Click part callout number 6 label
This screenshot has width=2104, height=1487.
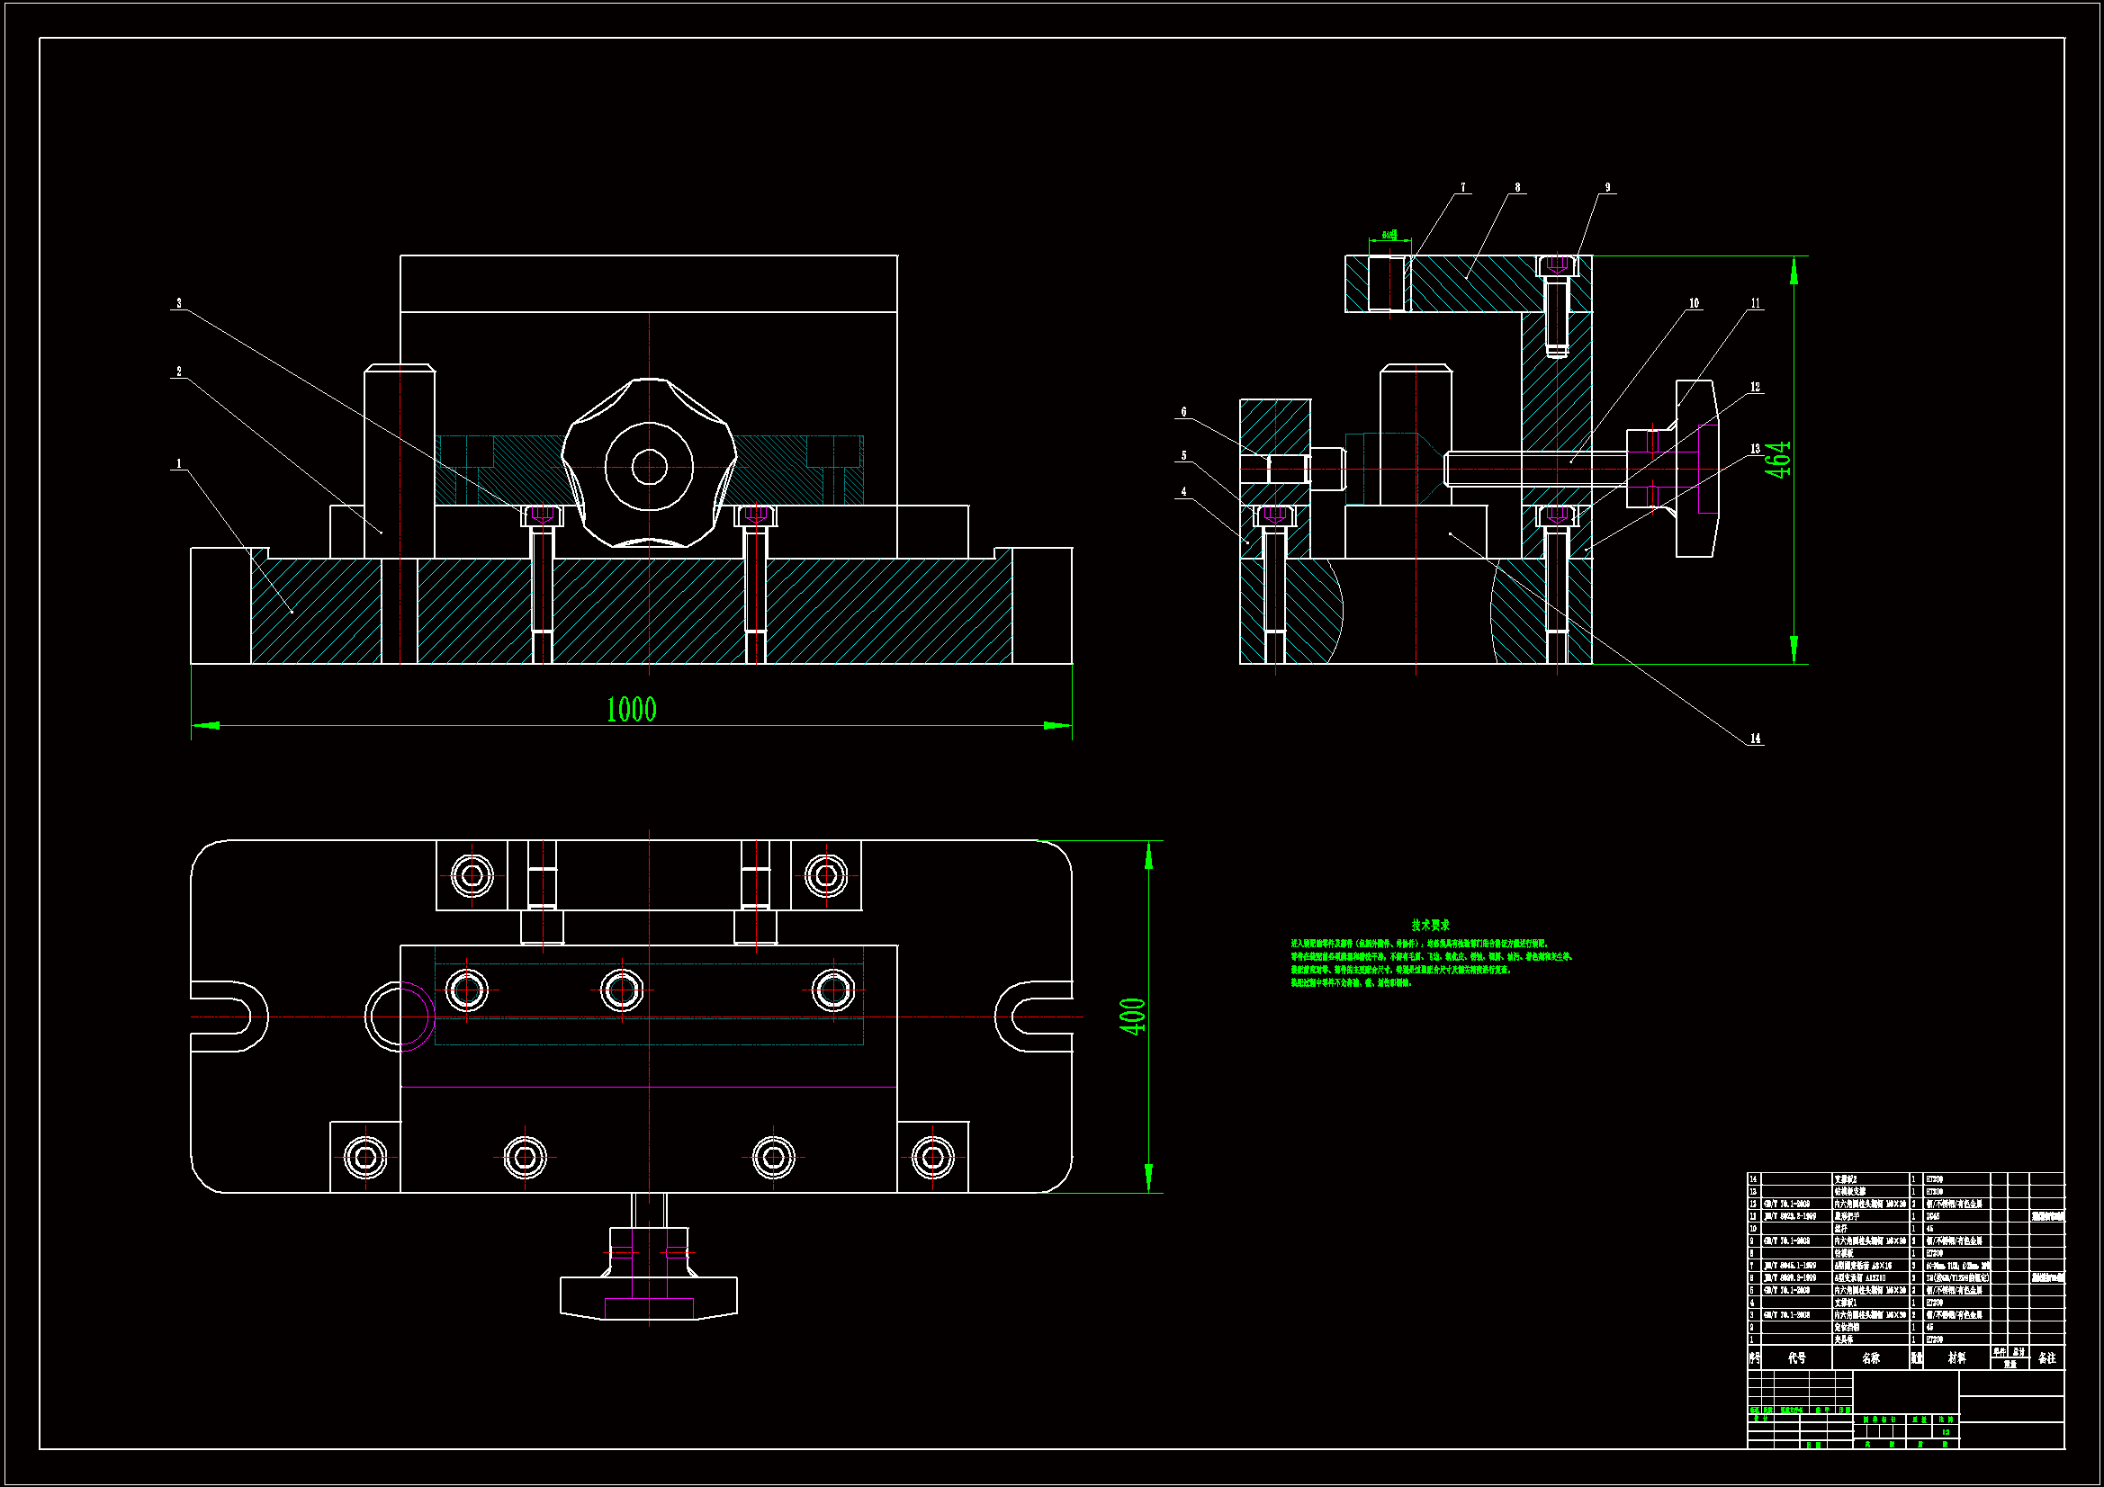tap(1183, 412)
